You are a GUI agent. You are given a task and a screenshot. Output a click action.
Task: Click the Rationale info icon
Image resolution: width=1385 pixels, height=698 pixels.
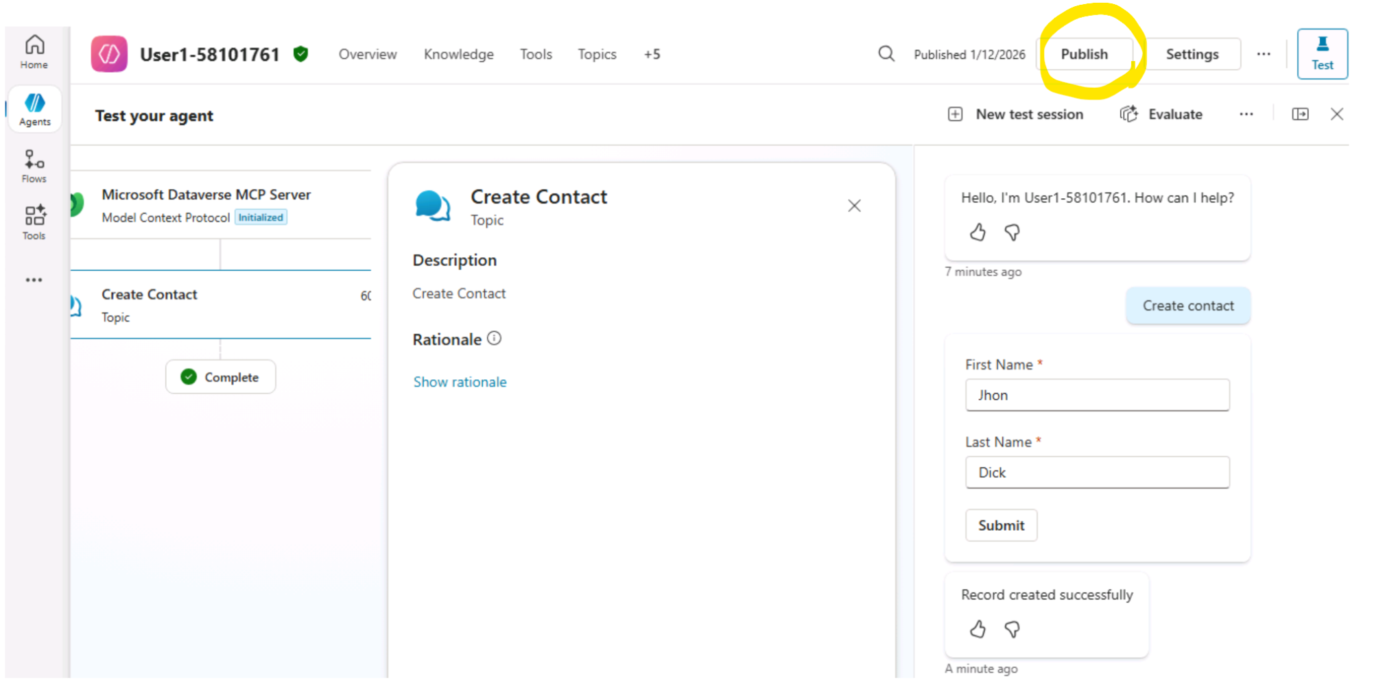tap(494, 339)
